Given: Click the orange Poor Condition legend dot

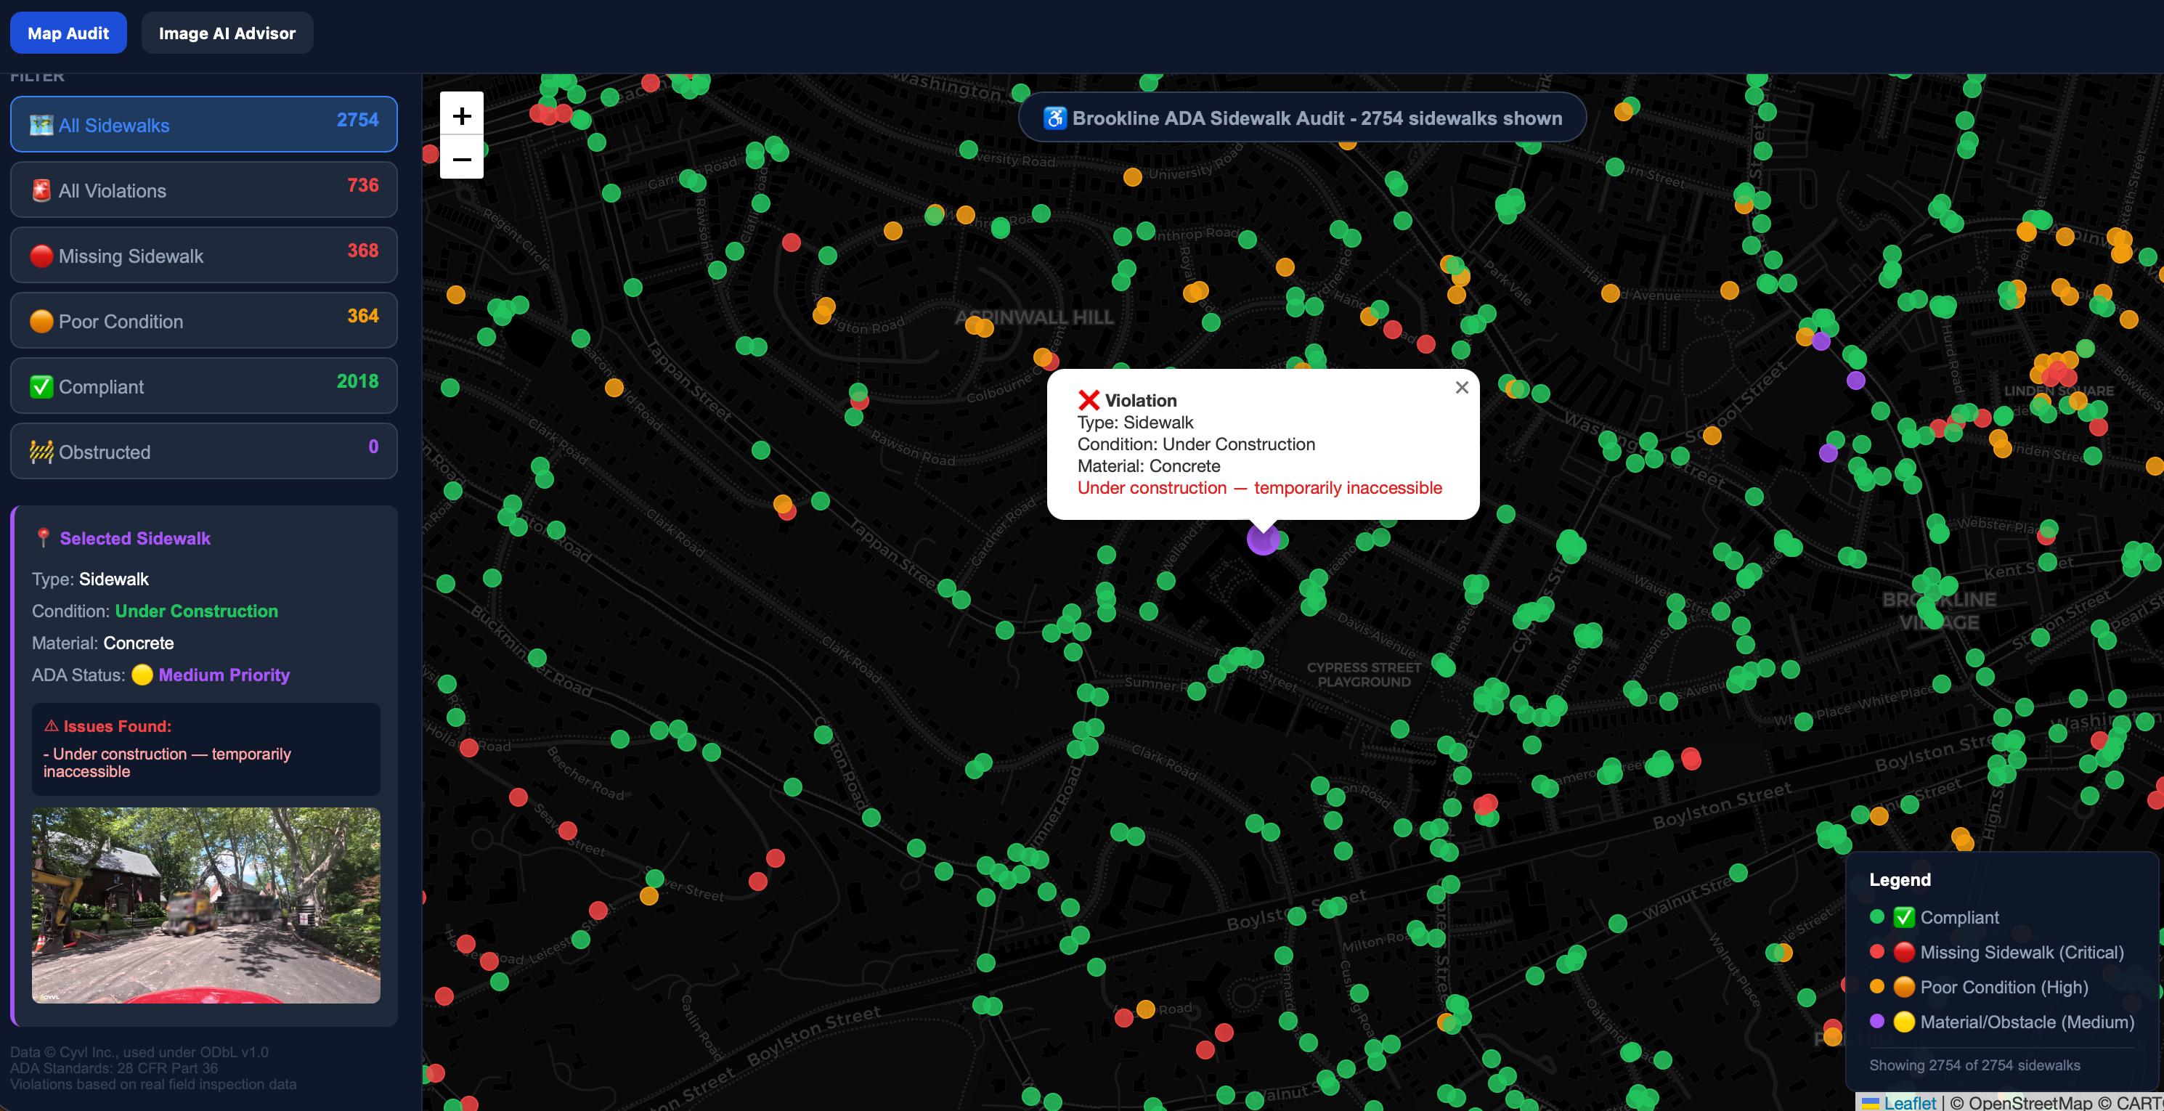Looking at the screenshot, I should point(1878,987).
